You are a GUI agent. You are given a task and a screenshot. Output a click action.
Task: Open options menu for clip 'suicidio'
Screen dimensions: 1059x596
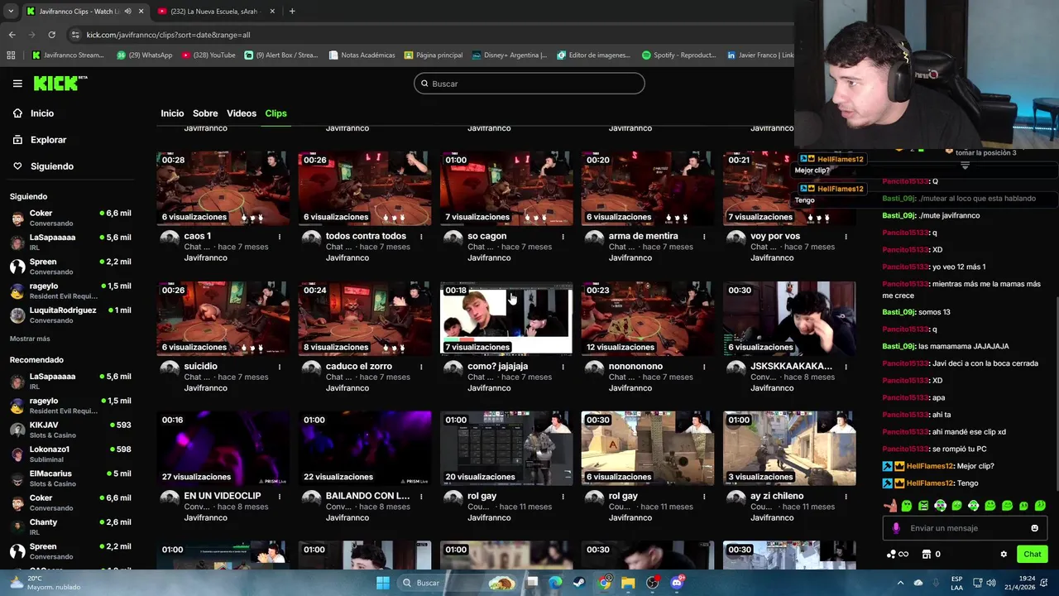[x=280, y=367]
